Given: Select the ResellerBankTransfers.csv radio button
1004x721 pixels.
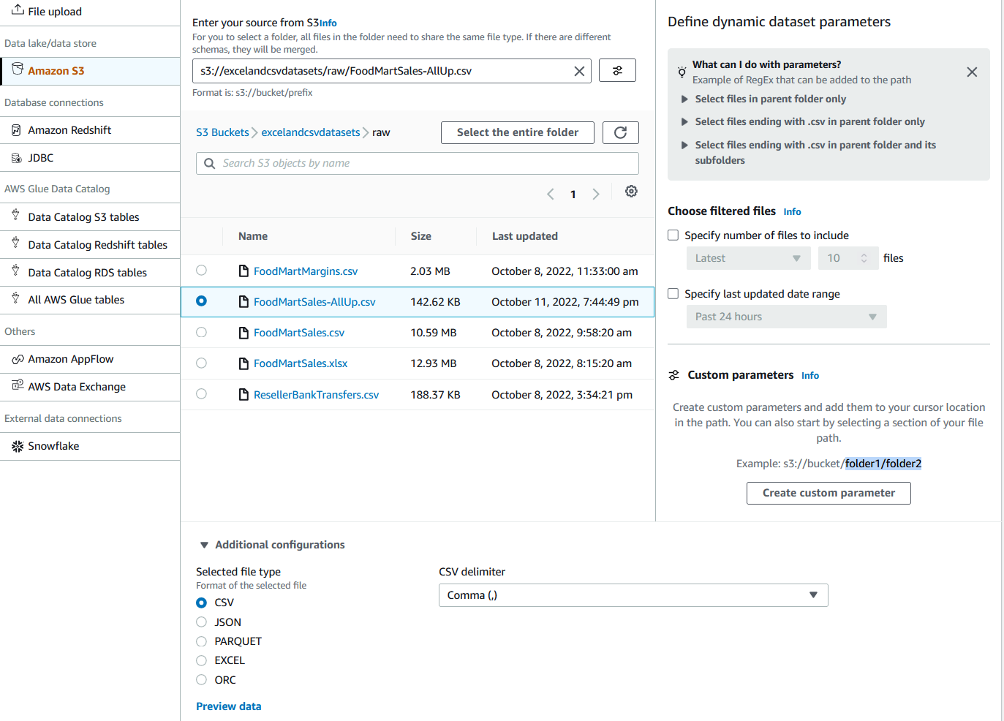Looking at the screenshot, I should tap(201, 393).
